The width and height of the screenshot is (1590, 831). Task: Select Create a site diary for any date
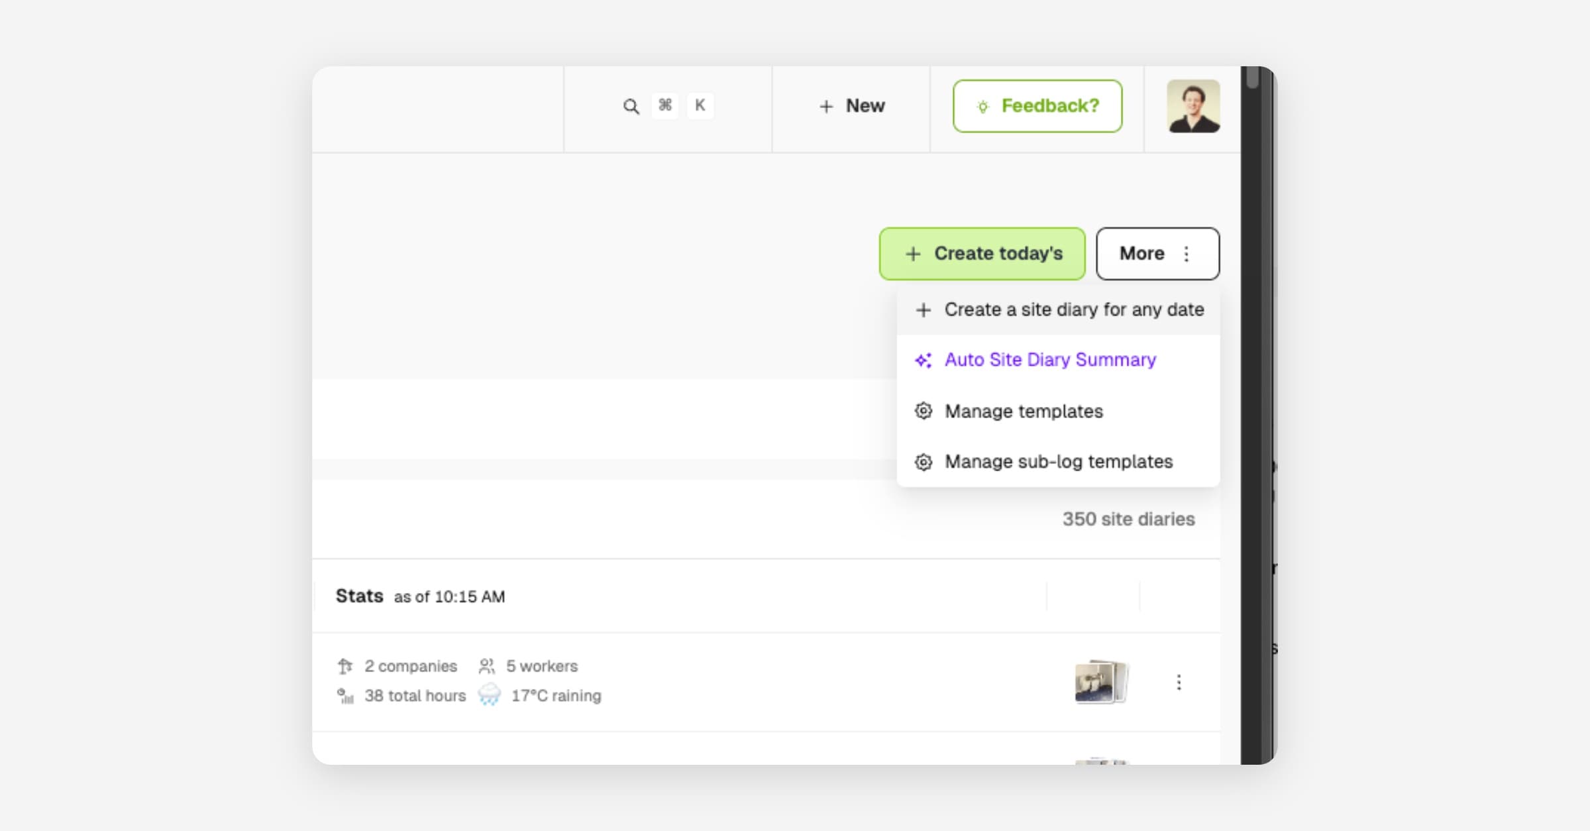[x=1058, y=309]
